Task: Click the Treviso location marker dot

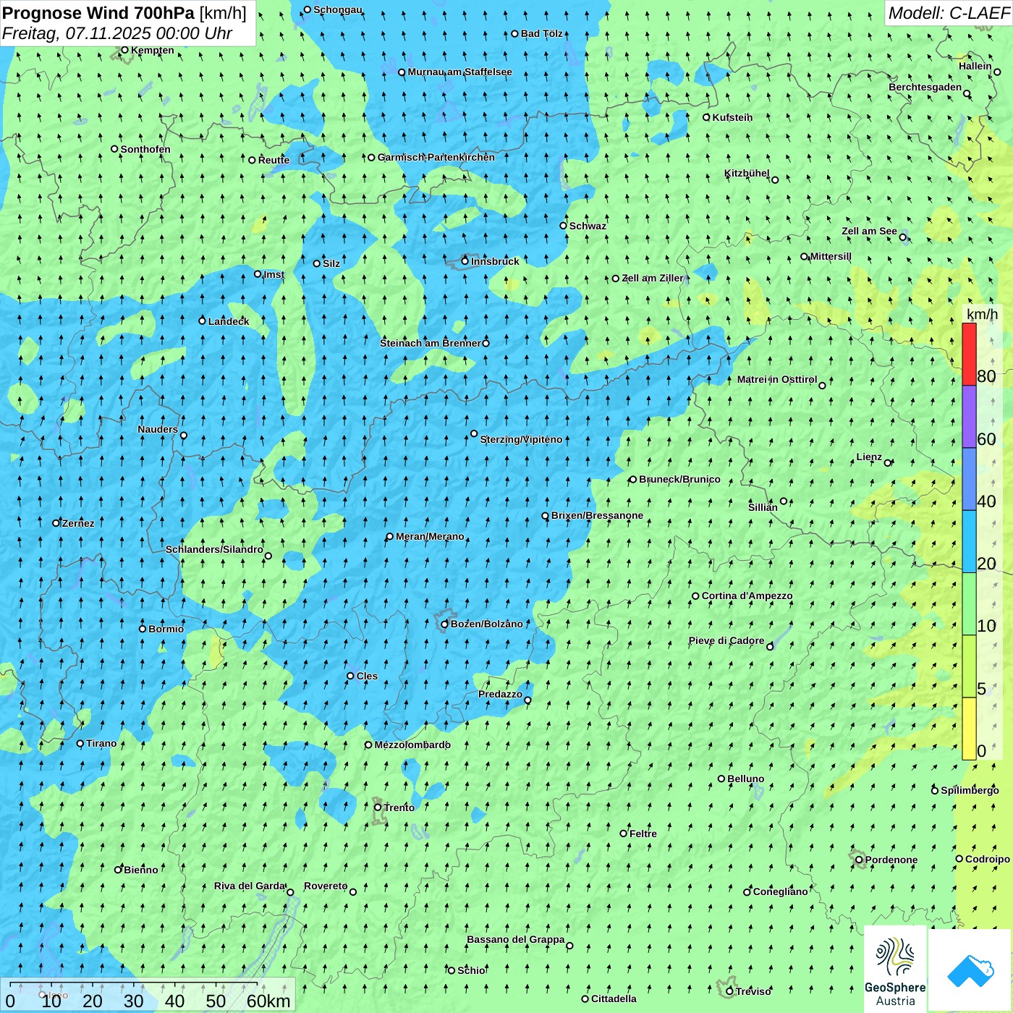Action: click(730, 991)
